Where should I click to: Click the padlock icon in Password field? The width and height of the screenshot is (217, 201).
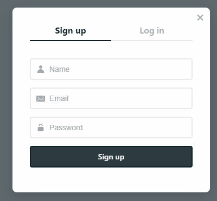coord(41,128)
